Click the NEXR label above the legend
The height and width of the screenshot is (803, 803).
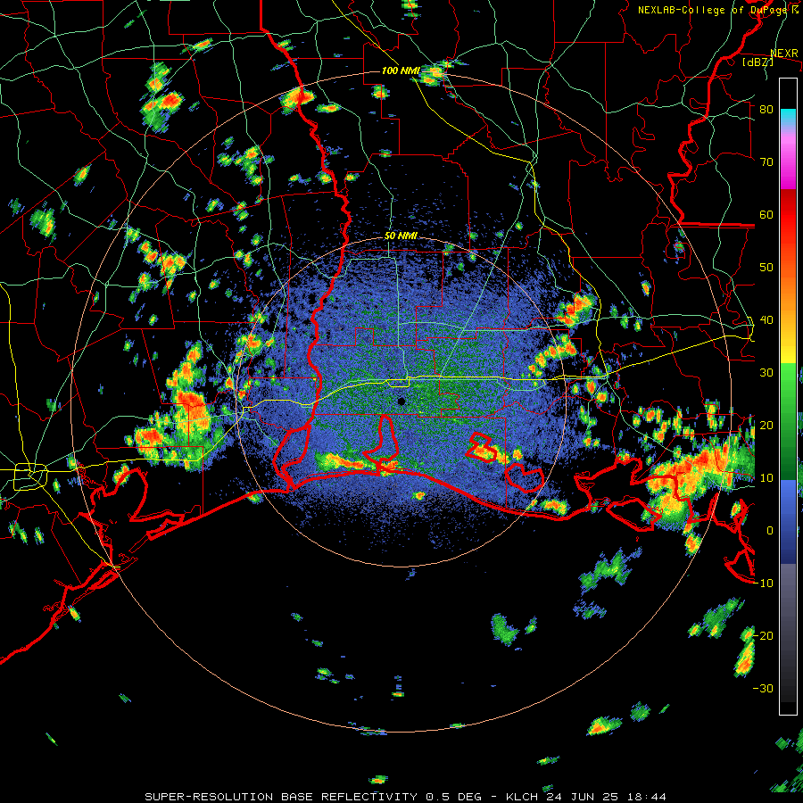pyautogui.click(x=784, y=54)
